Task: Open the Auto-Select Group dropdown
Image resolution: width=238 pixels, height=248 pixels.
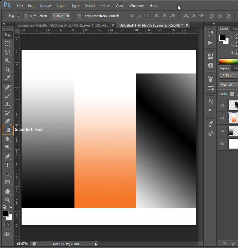Action: 61,16
